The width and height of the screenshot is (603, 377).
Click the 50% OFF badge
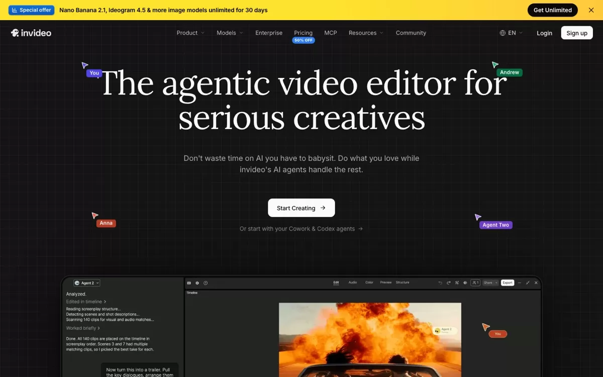tap(304, 40)
